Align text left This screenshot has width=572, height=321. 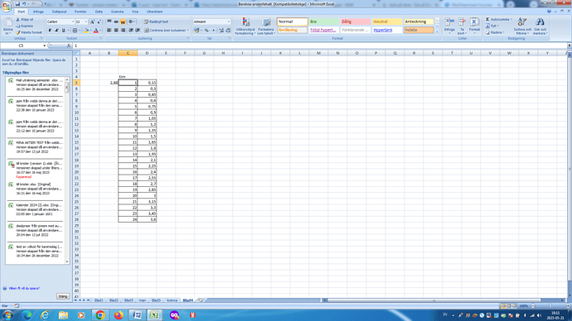(109, 31)
